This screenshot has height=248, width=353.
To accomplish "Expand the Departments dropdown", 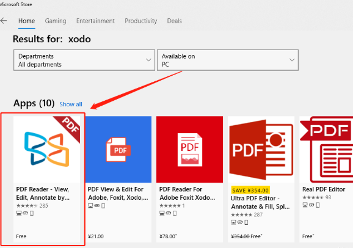I will click(x=84, y=60).
